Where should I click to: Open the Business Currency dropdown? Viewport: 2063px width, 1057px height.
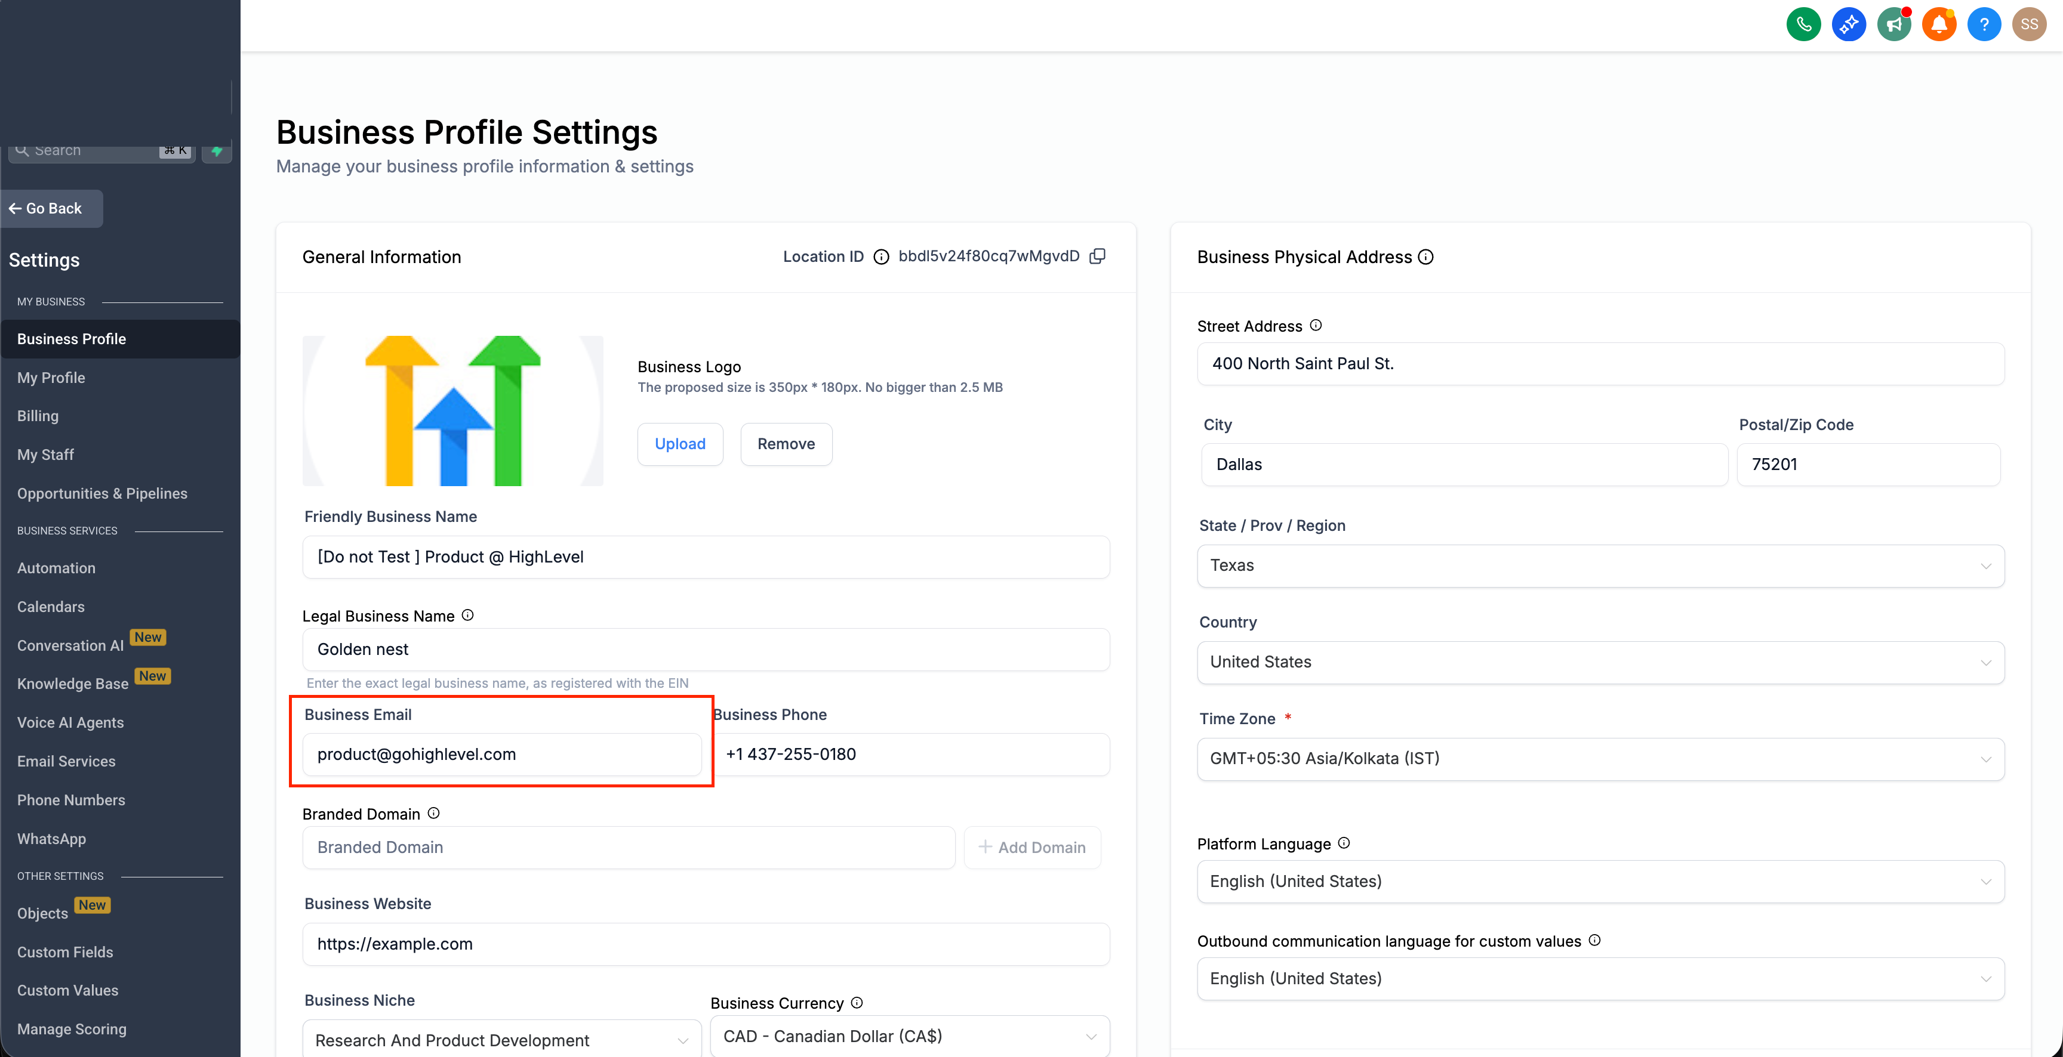[910, 1036]
